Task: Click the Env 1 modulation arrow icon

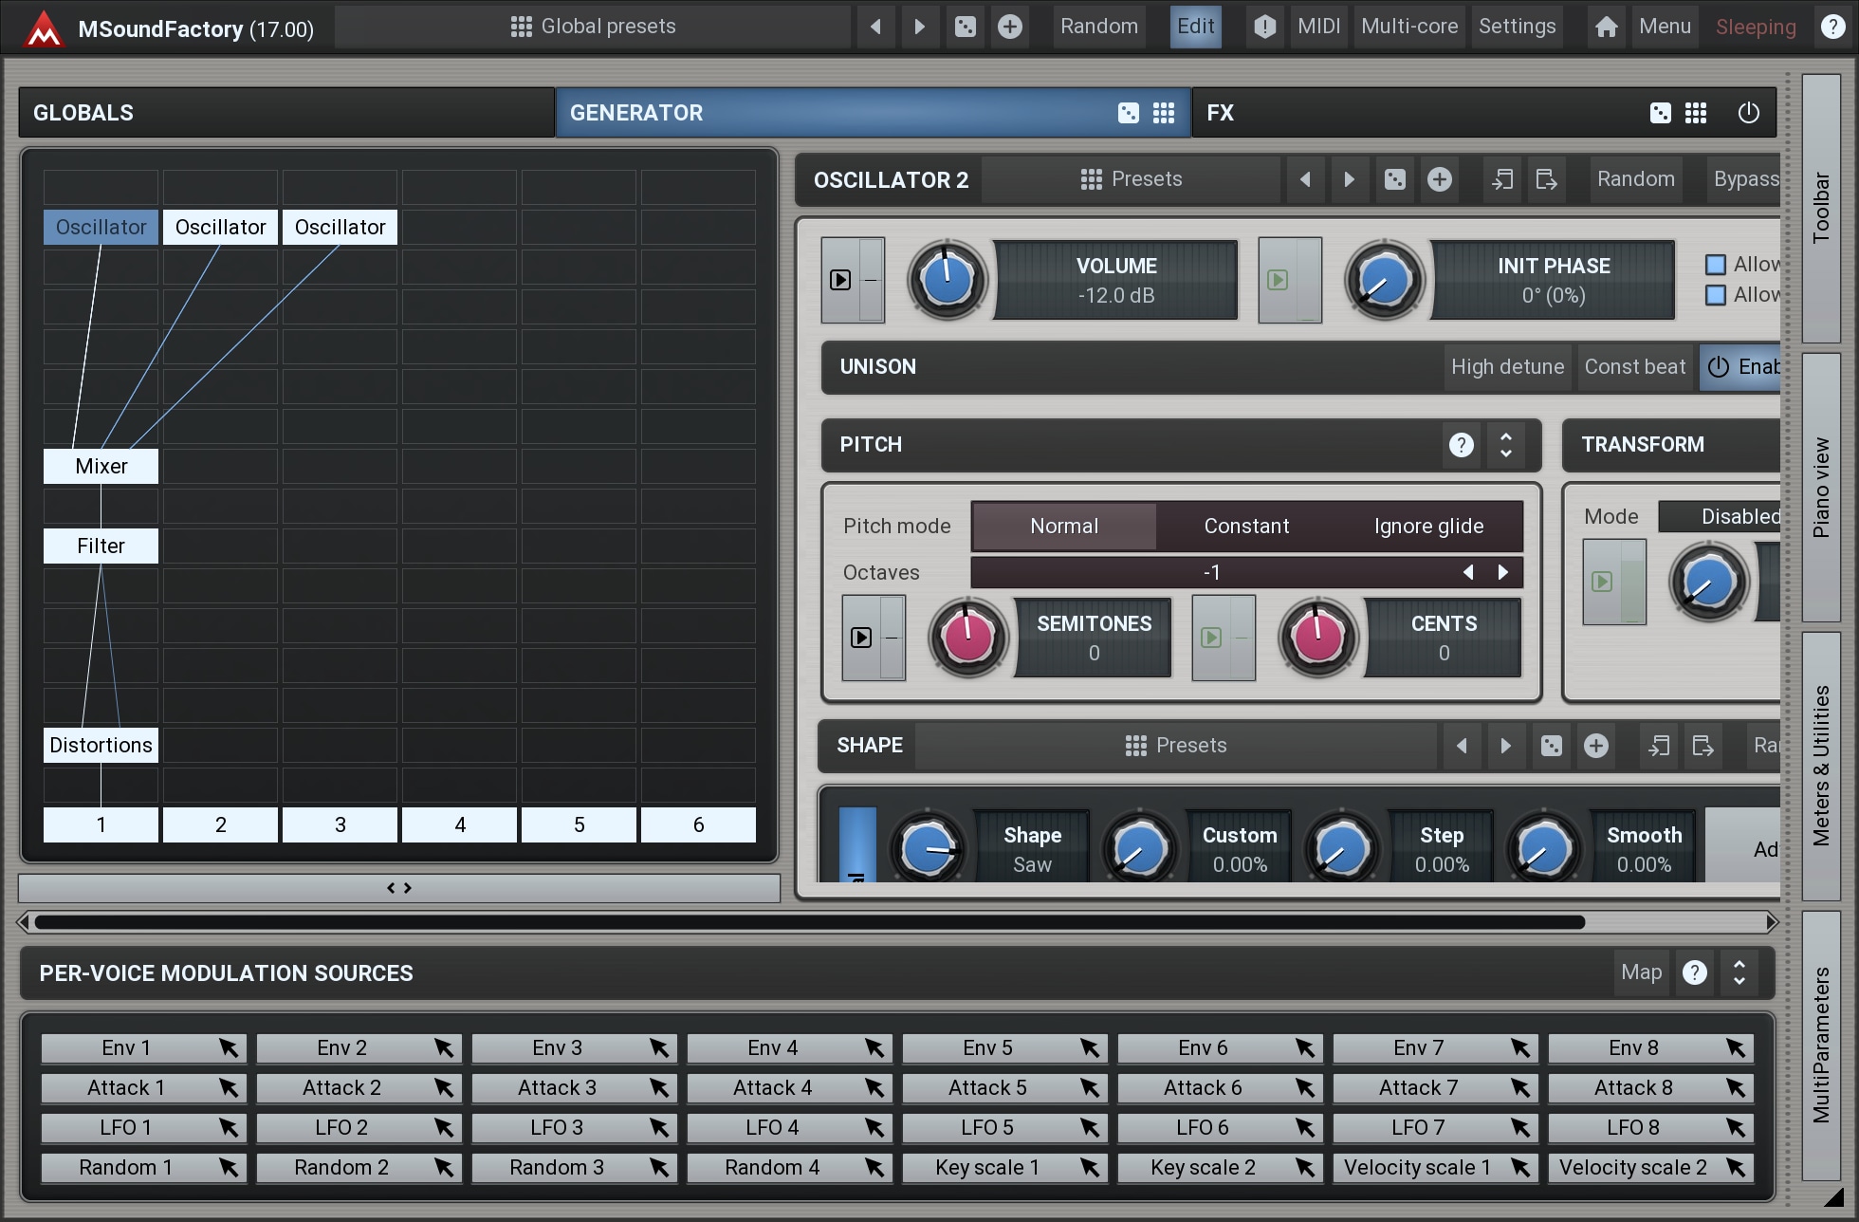Action: (x=229, y=1047)
